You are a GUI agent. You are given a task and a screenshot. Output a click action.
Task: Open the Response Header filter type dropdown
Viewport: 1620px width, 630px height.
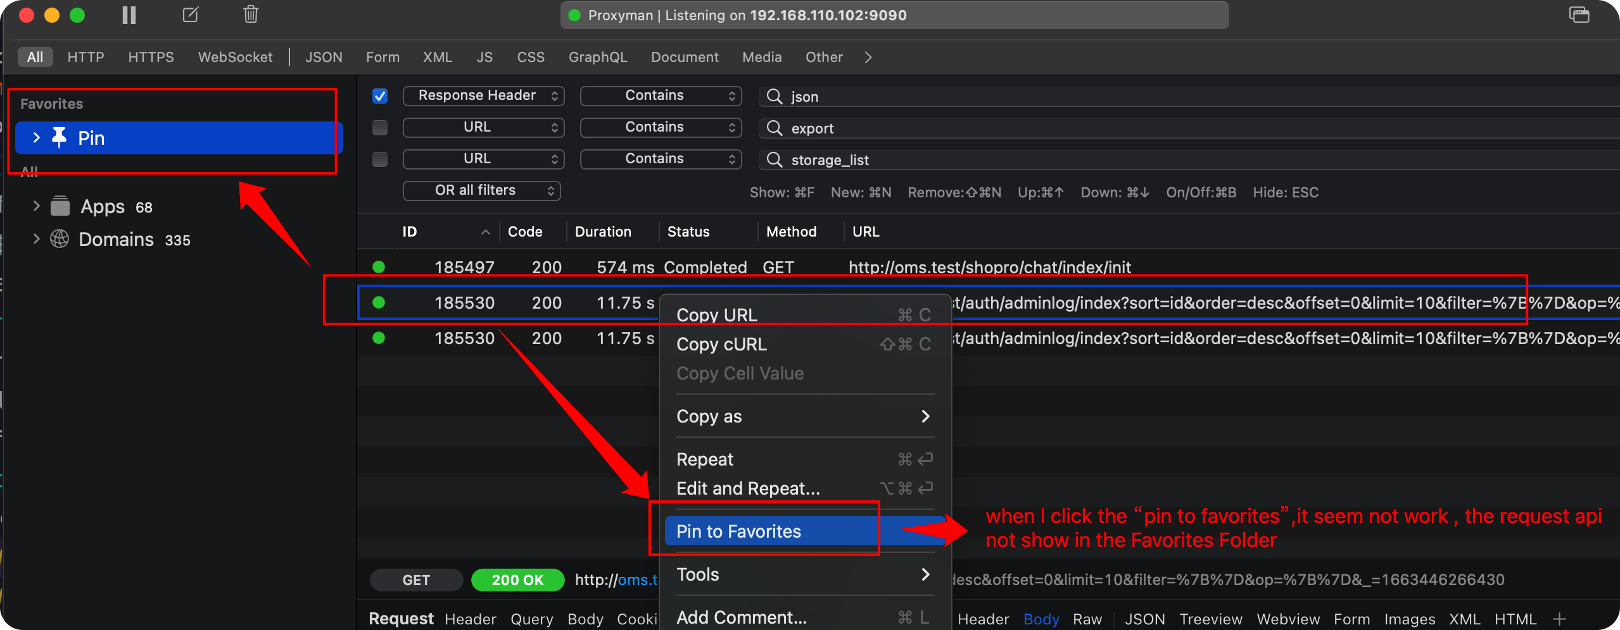pyautogui.click(x=483, y=96)
